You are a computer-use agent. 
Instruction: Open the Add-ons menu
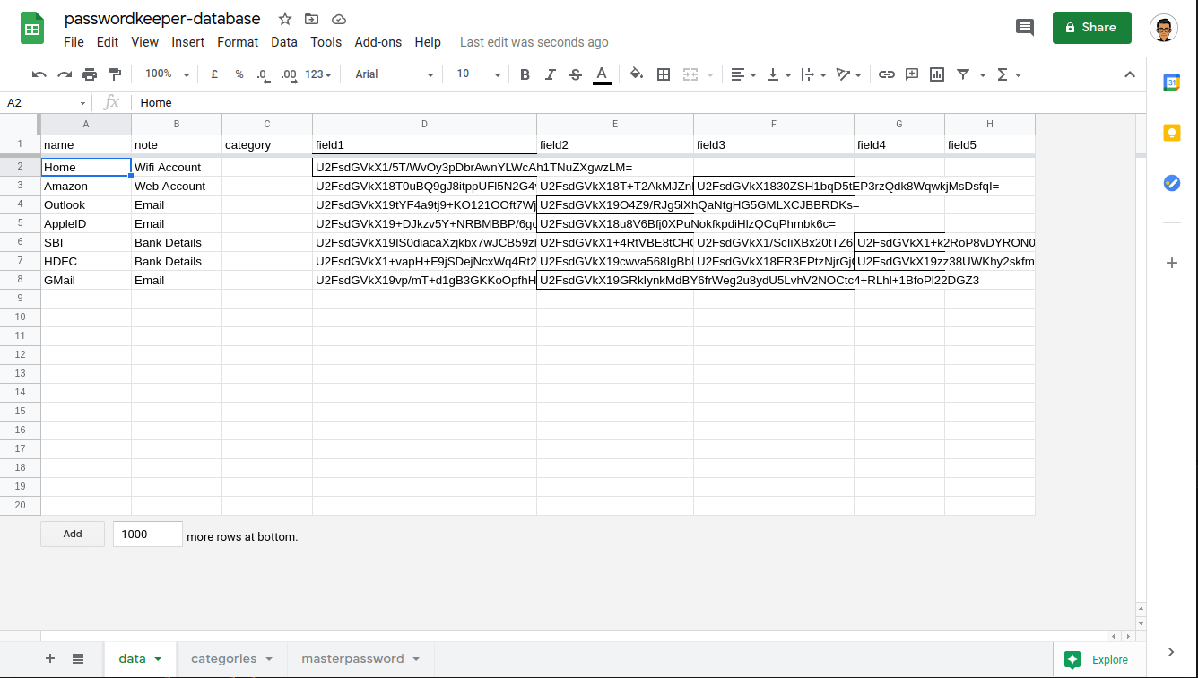click(x=378, y=42)
